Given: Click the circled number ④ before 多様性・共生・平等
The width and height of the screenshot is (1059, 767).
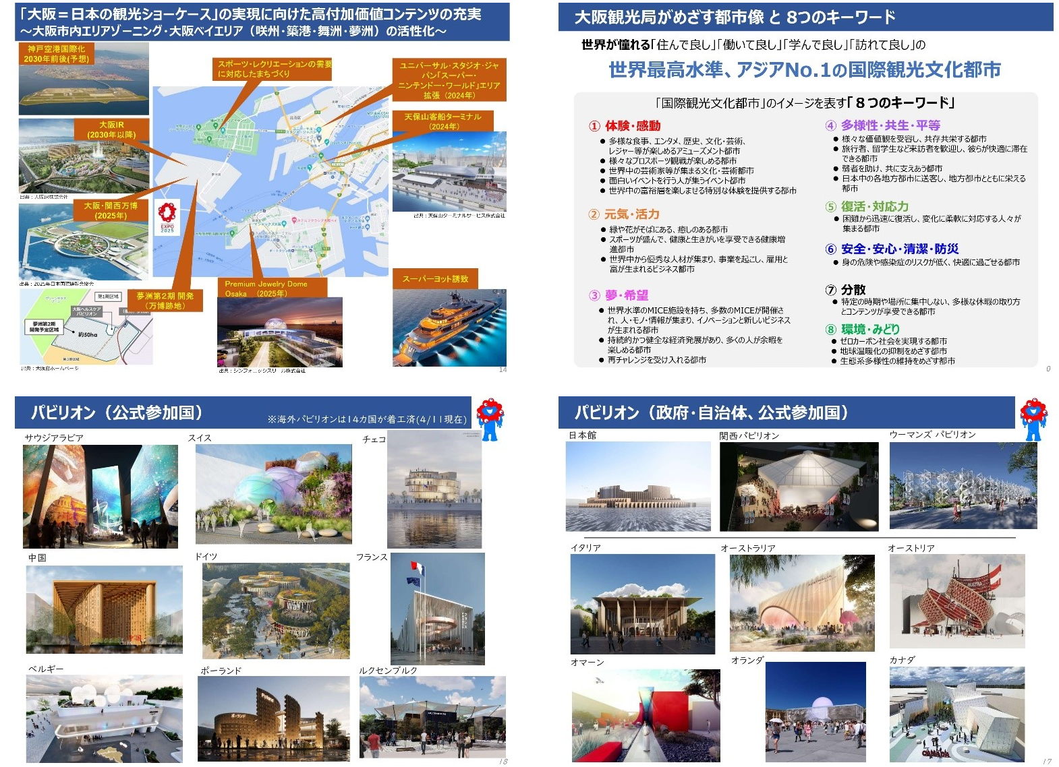Looking at the screenshot, I should coord(830,125).
